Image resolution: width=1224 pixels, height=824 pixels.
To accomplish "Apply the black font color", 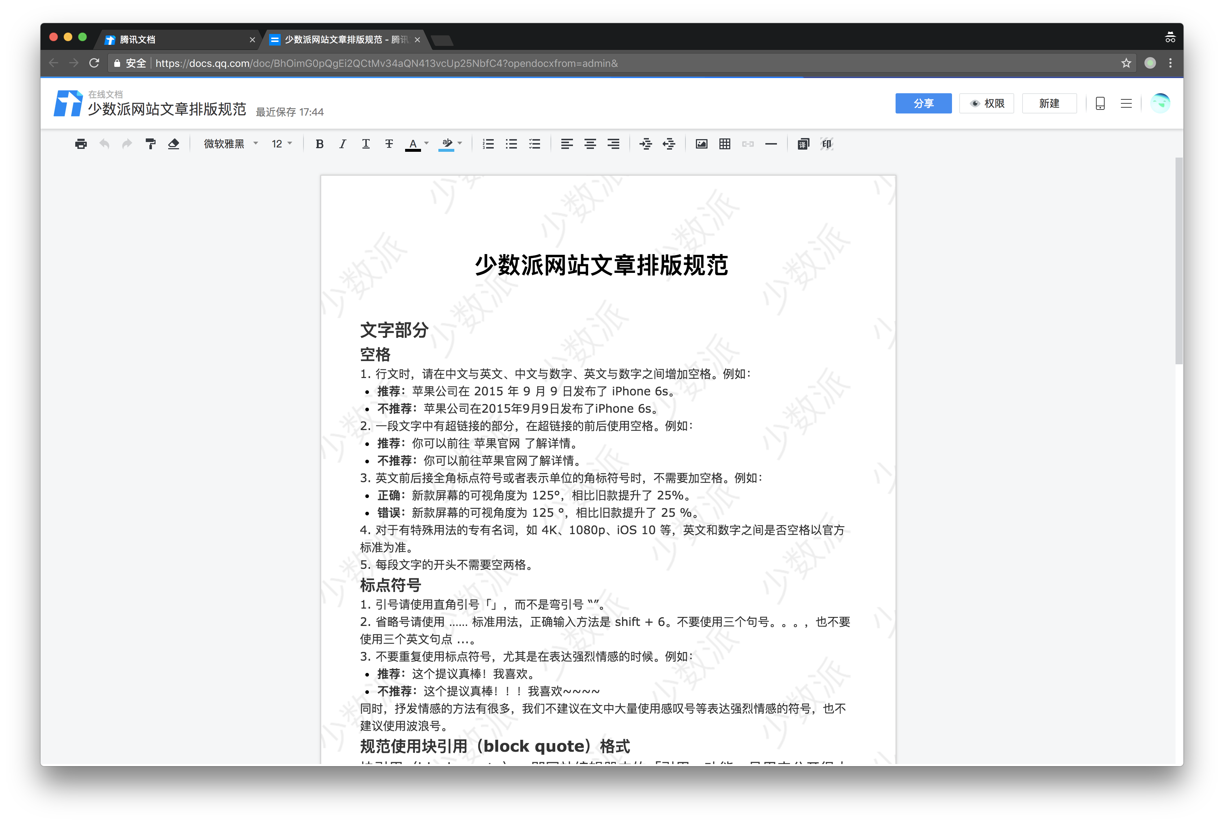I will (413, 145).
